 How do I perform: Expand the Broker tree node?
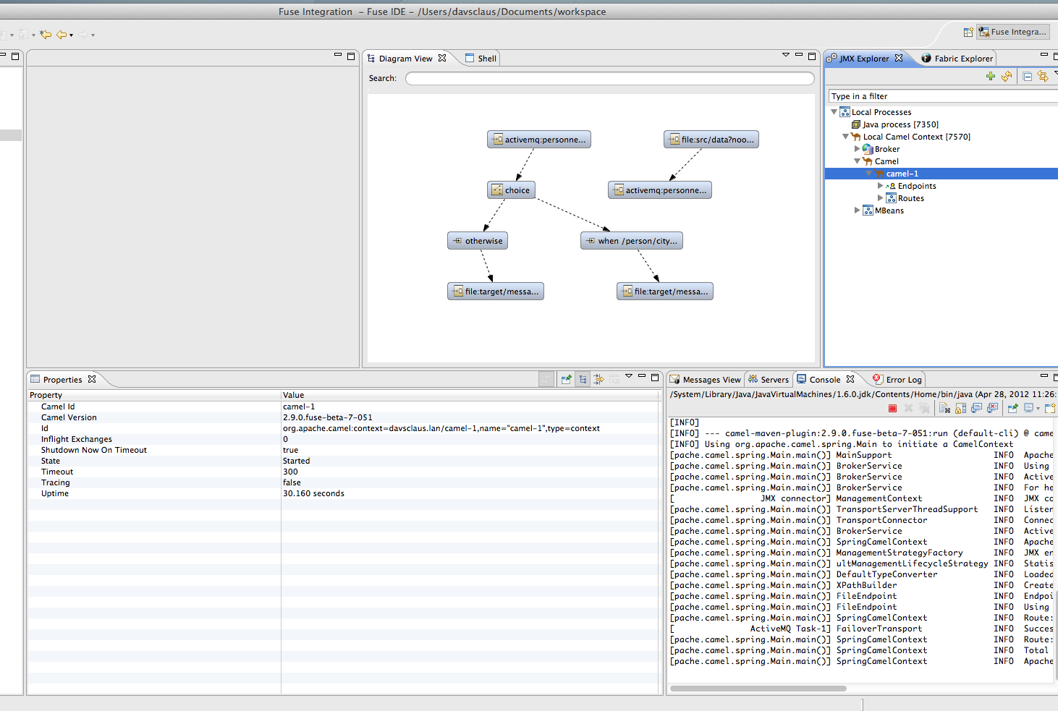pos(858,149)
